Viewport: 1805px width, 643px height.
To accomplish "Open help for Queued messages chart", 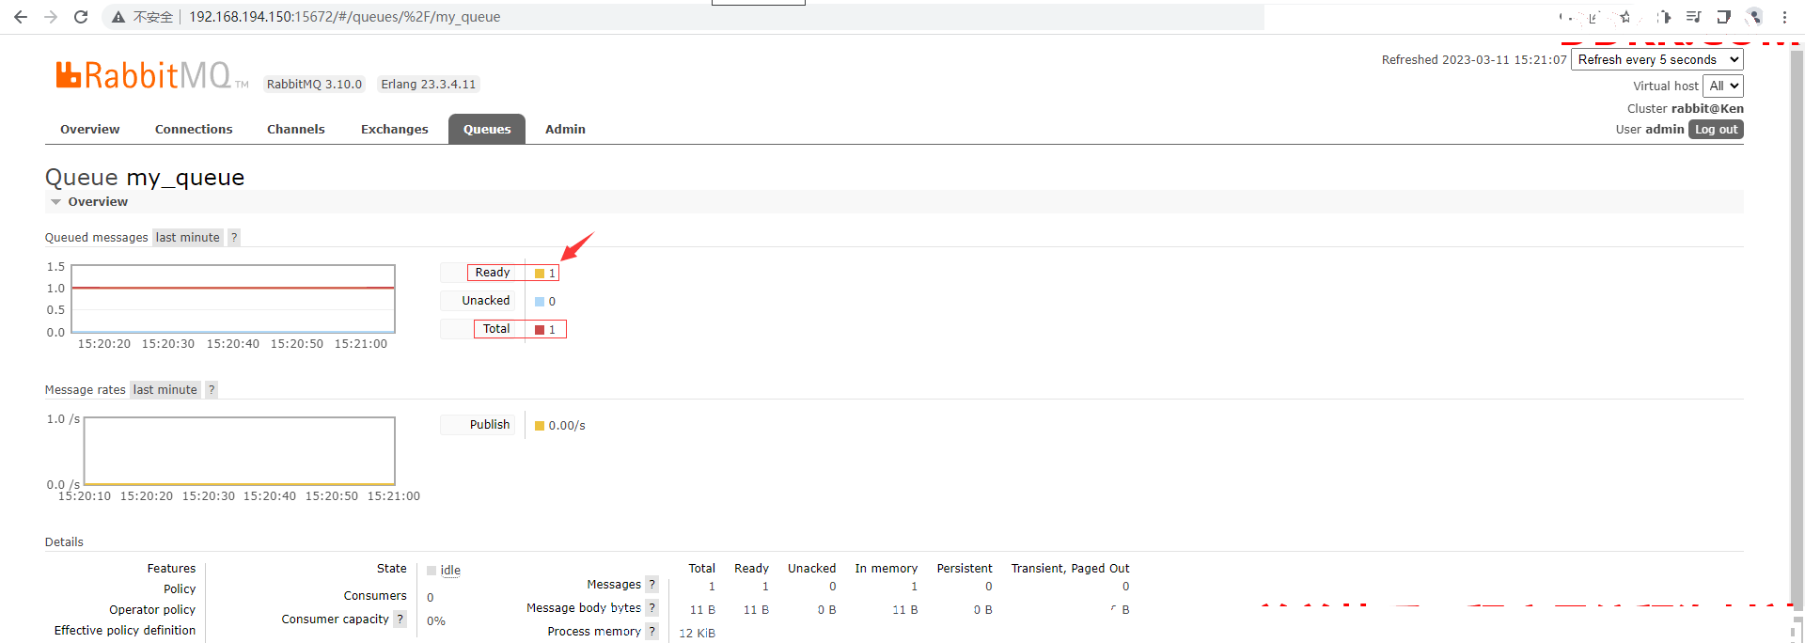I will 234,237.
